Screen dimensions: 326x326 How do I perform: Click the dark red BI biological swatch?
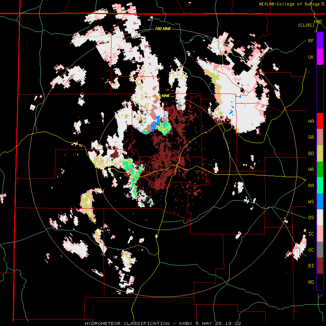[x=320, y=266]
